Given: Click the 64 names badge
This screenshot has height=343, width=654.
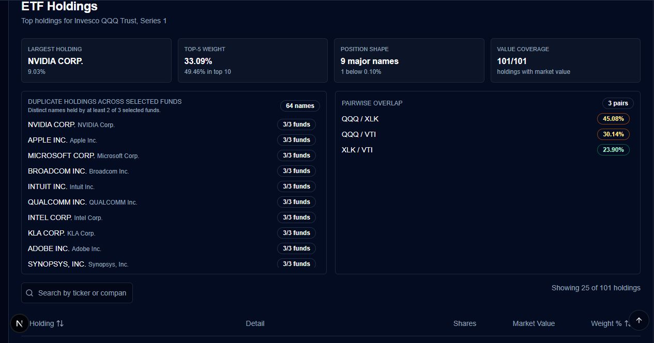Looking at the screenshot, I should [300, 106].
